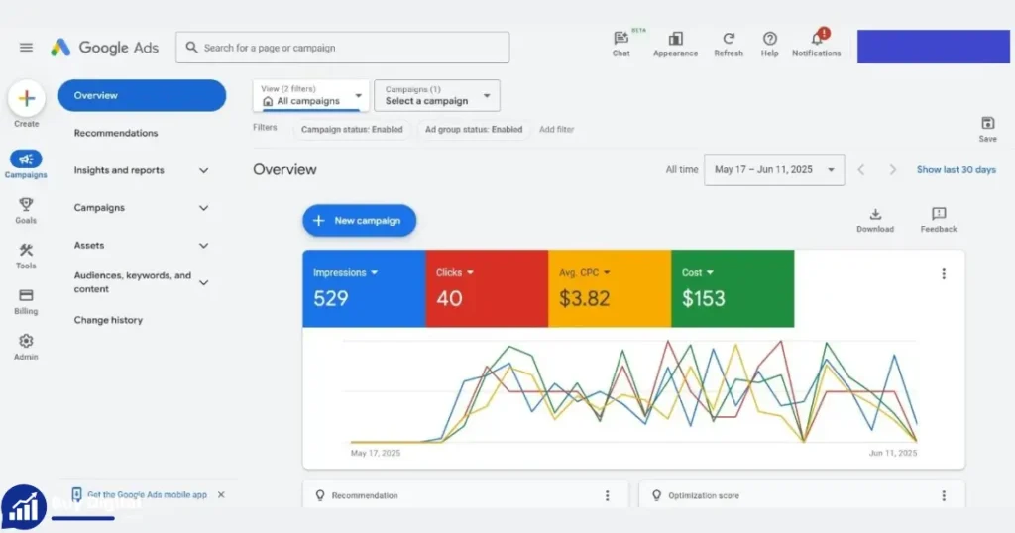This screenshot has width=1015, height=533.
Task: Go to the previous date range
Action: [x=861, y=170]
